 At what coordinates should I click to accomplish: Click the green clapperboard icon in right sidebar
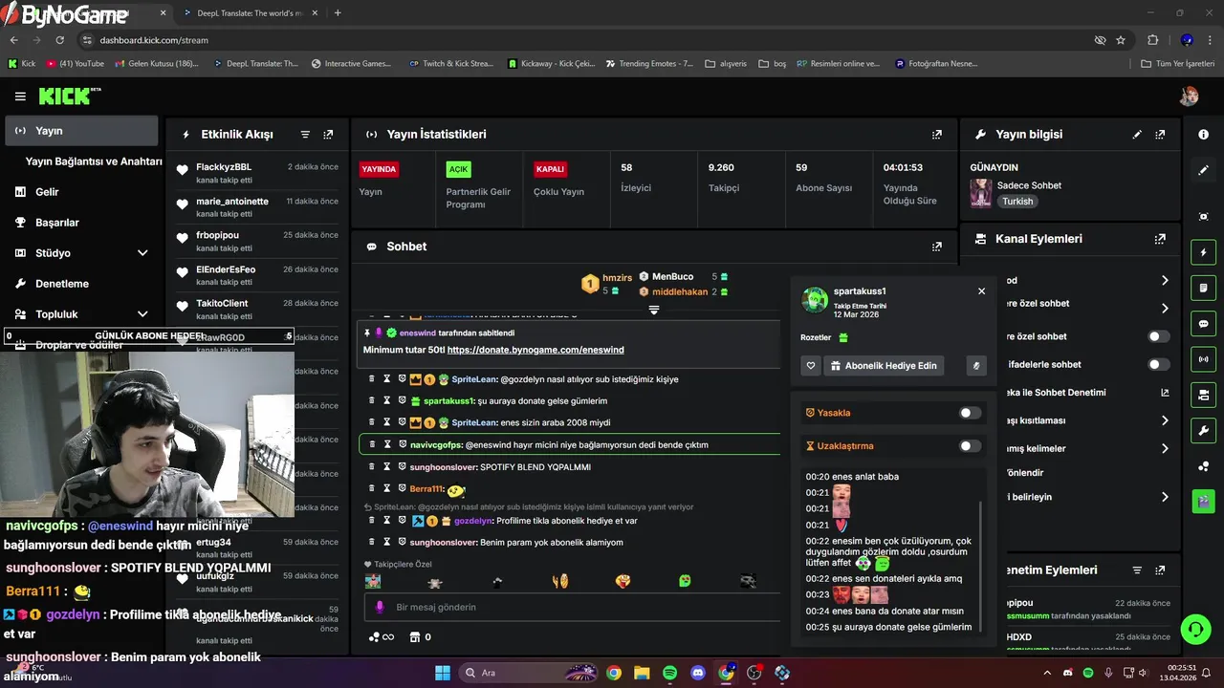(x=1203, y=500)
